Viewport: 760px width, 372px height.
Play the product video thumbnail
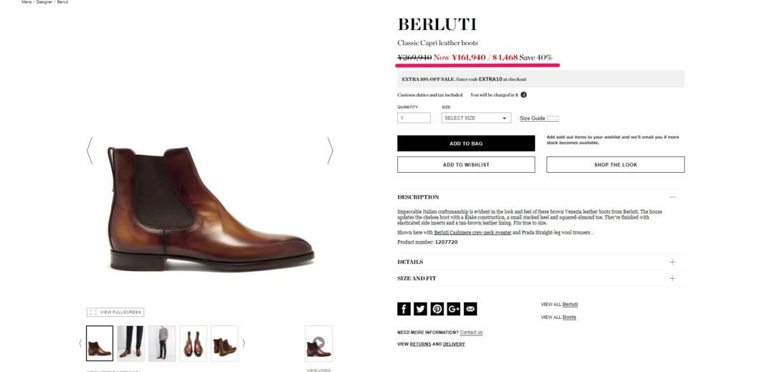coord(318,343)
